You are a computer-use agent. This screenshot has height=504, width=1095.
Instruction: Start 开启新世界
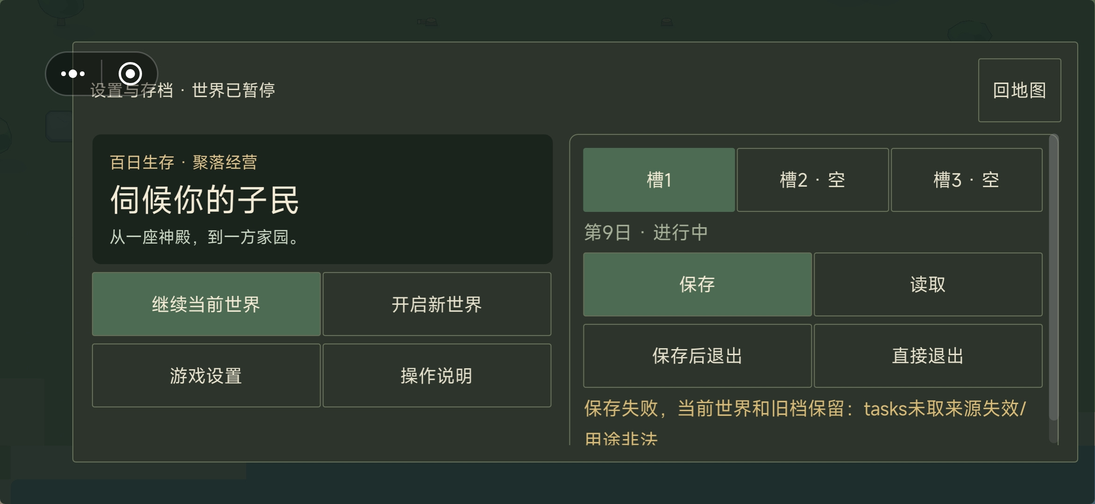pyautogui.click(x=437, y=304)
